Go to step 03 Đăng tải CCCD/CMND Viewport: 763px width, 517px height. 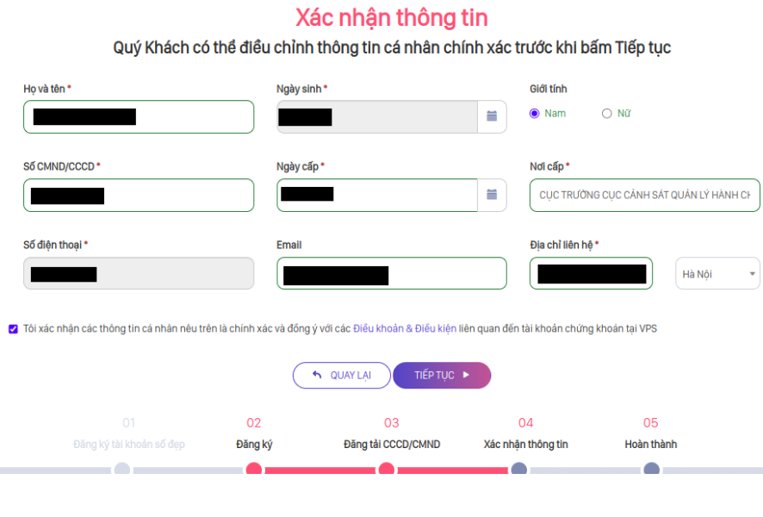click(387, 470)
